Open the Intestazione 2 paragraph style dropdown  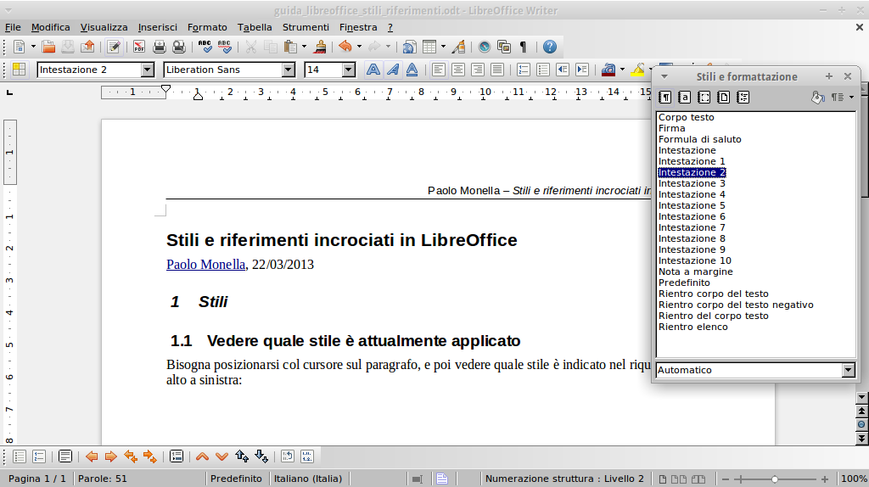tap(148, 70)
